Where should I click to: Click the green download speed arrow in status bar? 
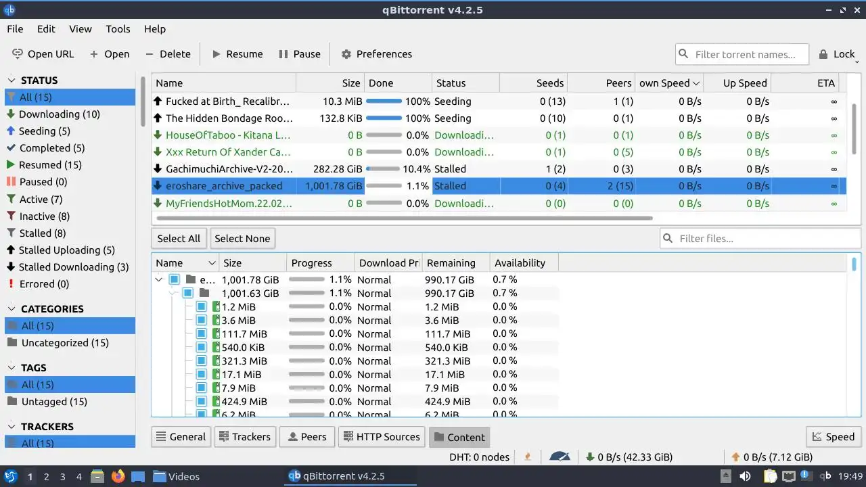click(590, 457)
